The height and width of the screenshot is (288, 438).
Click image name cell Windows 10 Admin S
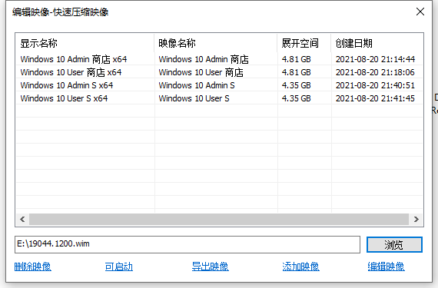click(x=197, y=85)
